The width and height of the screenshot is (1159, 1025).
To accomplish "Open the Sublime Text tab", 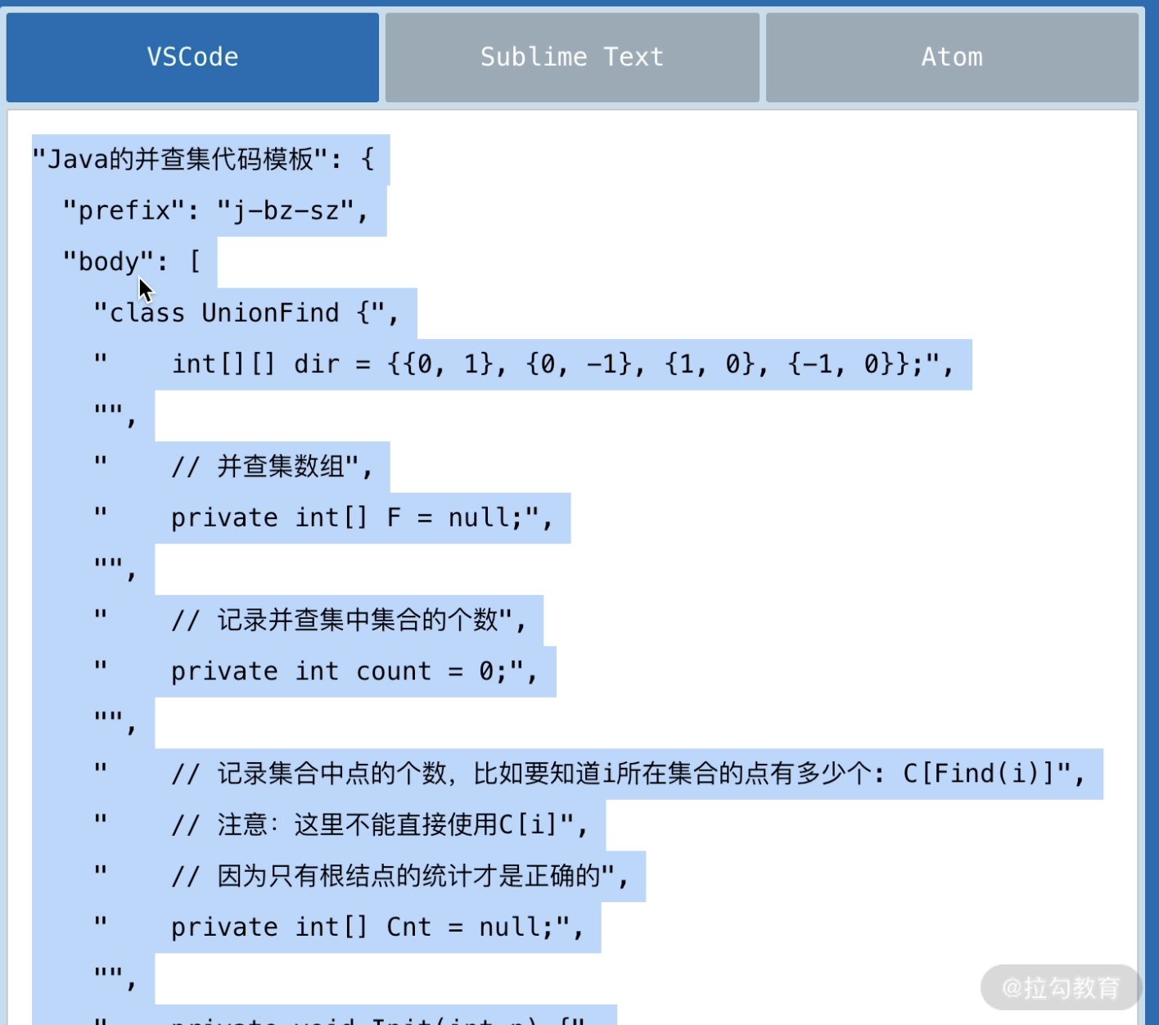I will pos(572,57).
